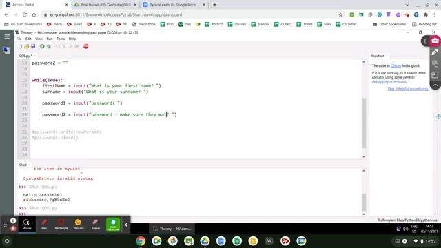Open the debugging techniques link in Assistant
Viewport: 441px width, 248px height.
click(x=389, y=81)
